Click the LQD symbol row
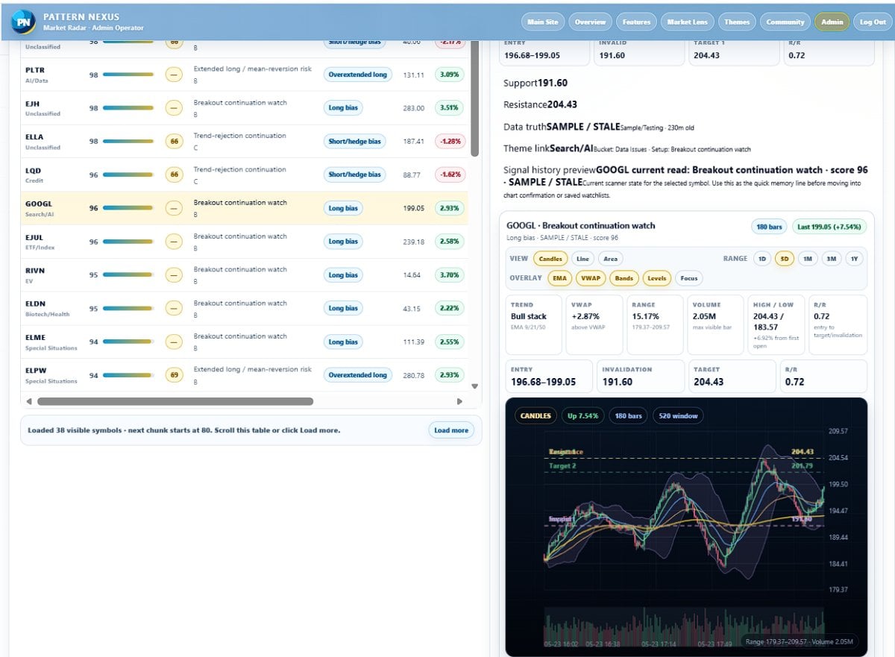The width and height of the screenshot is (895, 657). point(245,175)
